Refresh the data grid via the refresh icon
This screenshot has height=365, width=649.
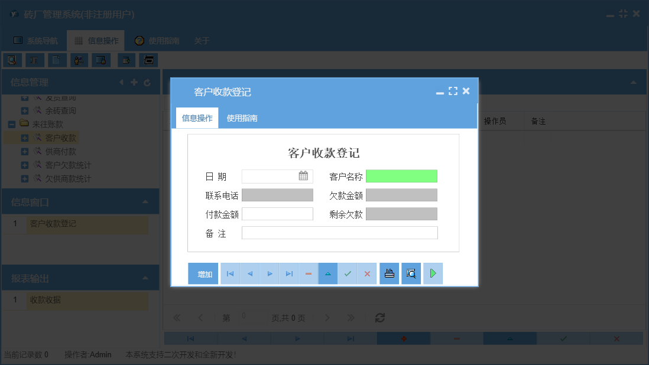(380, 318)
